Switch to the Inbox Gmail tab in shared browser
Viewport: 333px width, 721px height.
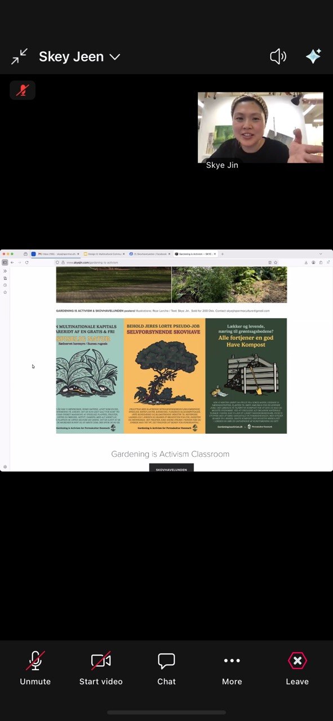pyautogui.click(x=58, y=254)
